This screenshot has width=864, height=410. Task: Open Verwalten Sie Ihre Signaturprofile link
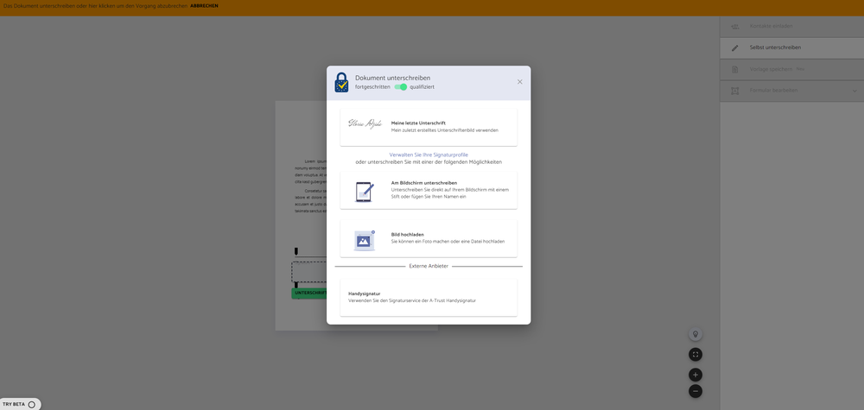click(429, 155)
